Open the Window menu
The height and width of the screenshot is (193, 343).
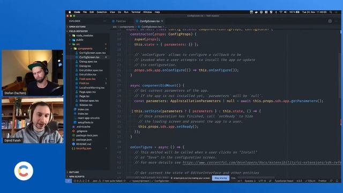[147, 12]
